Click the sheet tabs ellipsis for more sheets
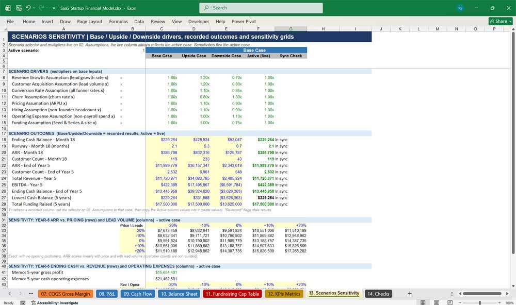Viewport: 516px width, 305px height. 31,294
